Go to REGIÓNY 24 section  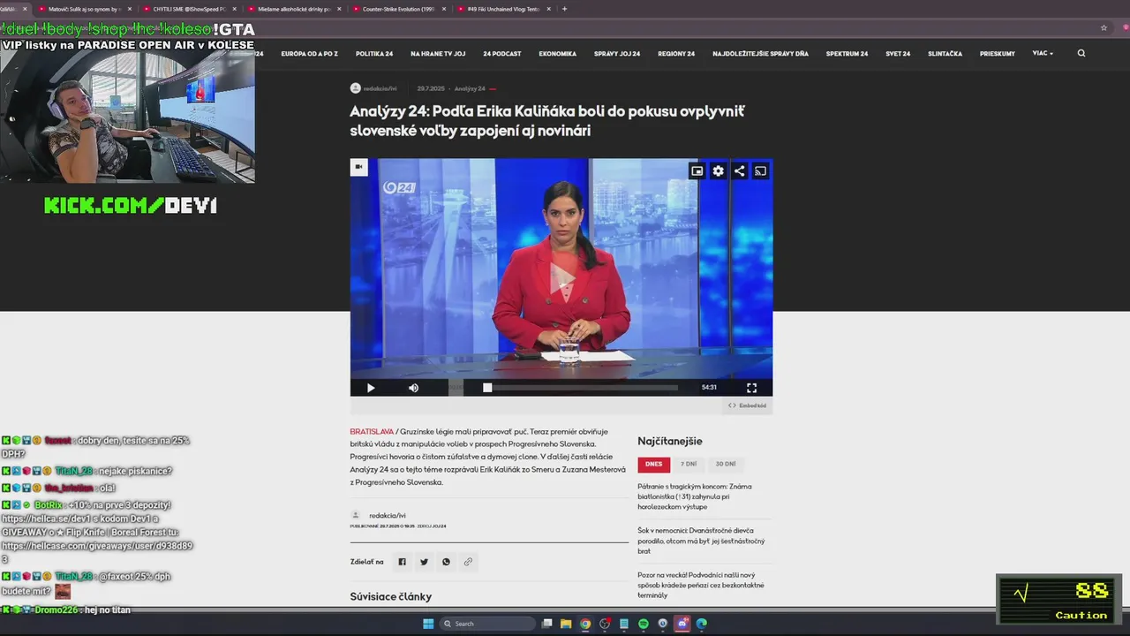[676, 54]
